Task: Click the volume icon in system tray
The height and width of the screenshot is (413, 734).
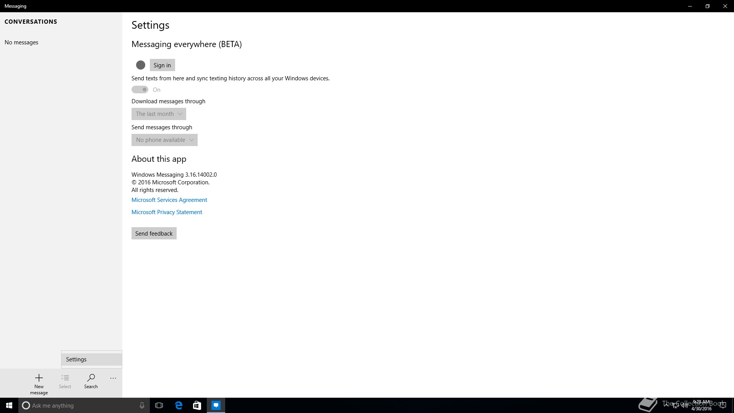Action: click(x=684, y=406)
